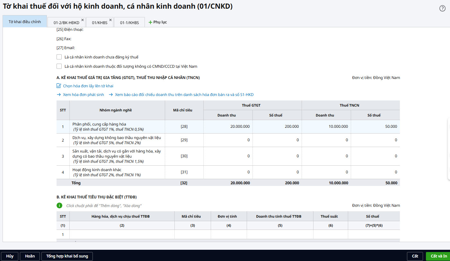Switch to Tờ khai điều chỉnh tab
This screenshot has width=450, height=261.
pyautogui.click(x=25, y=22)
